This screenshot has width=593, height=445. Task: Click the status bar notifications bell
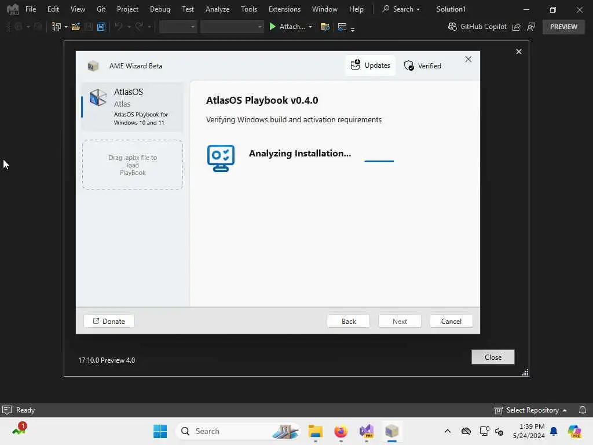[583, 410]
